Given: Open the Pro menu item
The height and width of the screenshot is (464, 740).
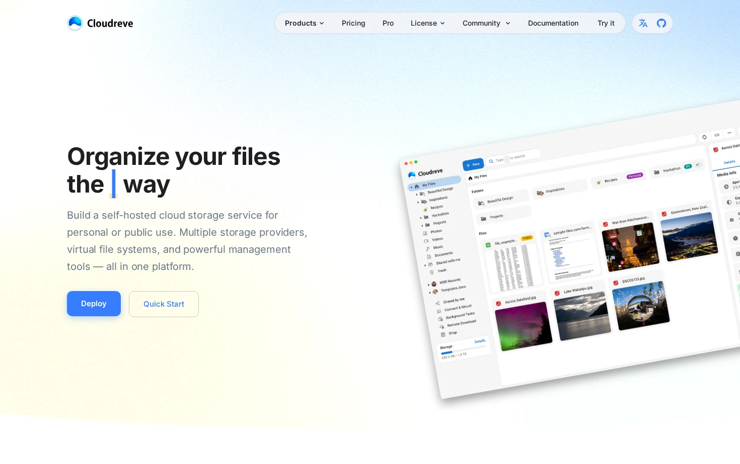Looking at the screenshot, I should tap(388, 23).
